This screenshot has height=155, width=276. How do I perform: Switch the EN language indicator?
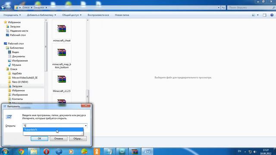239,151
